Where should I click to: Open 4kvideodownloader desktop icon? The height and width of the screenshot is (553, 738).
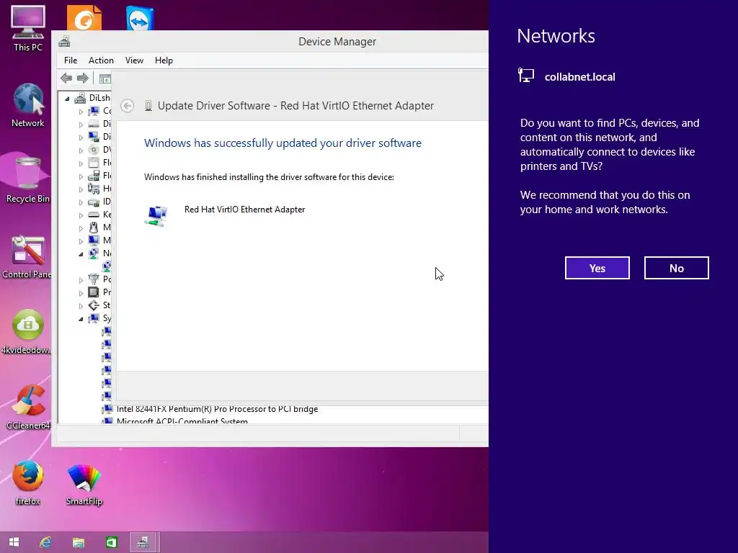(27, 332)
